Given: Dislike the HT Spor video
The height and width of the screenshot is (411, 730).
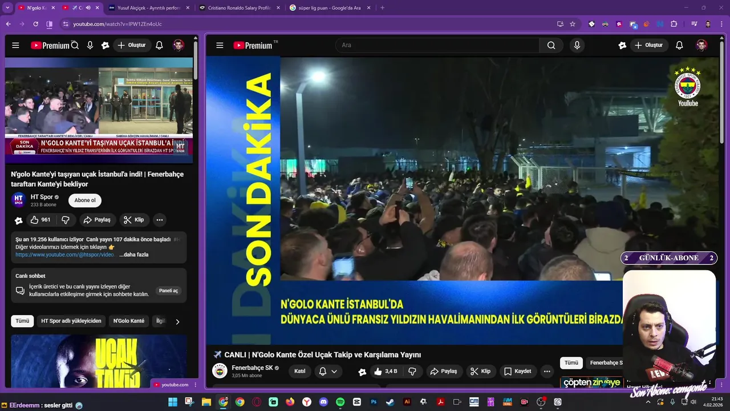Looking at the screenshot, I should 66,220.
